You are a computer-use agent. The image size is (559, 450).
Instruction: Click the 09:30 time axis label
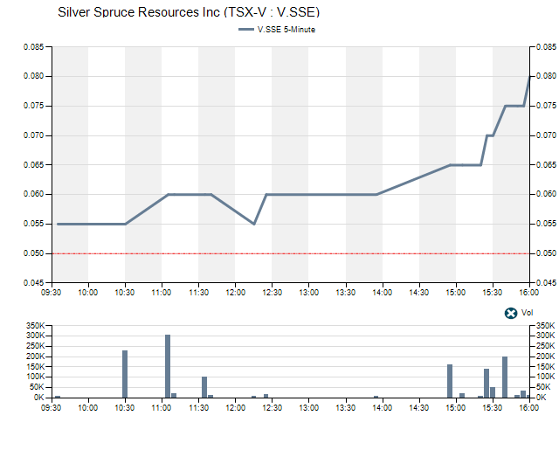click(x=52, y=292)
